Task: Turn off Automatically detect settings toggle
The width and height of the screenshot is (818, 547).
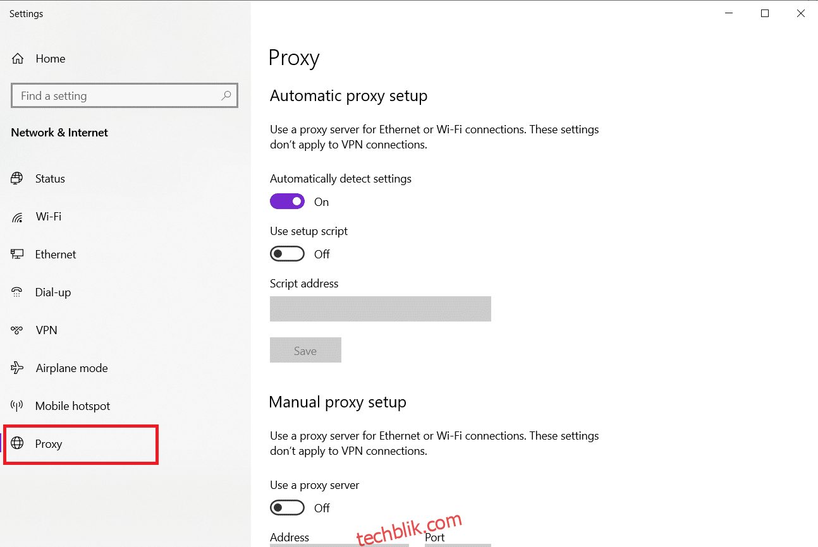Action: tap(287, 201)
